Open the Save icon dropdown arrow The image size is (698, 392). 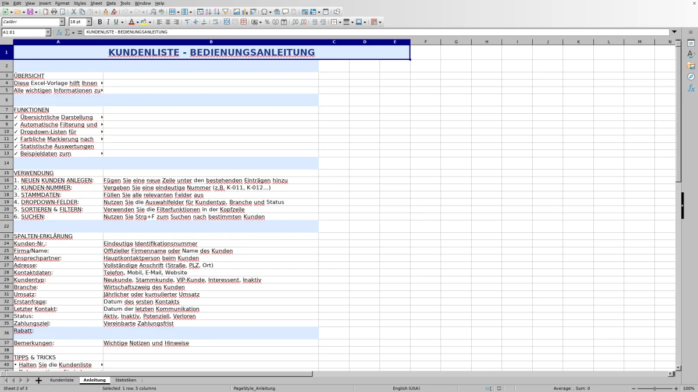point(36,12)
